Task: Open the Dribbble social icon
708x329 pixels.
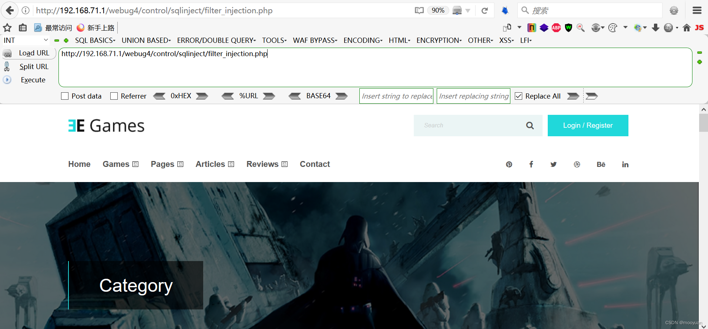Action: [x=577, y=164]
